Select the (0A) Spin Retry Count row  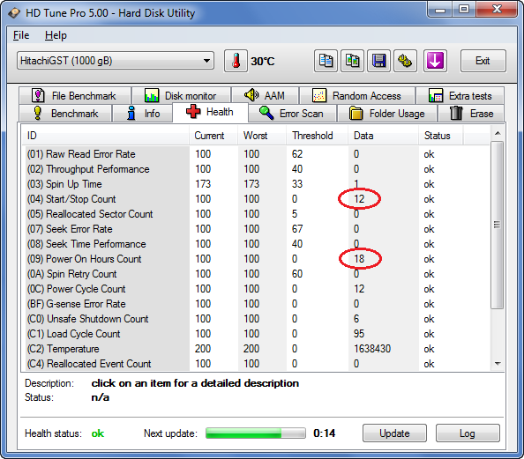click(x=256, y=274)
